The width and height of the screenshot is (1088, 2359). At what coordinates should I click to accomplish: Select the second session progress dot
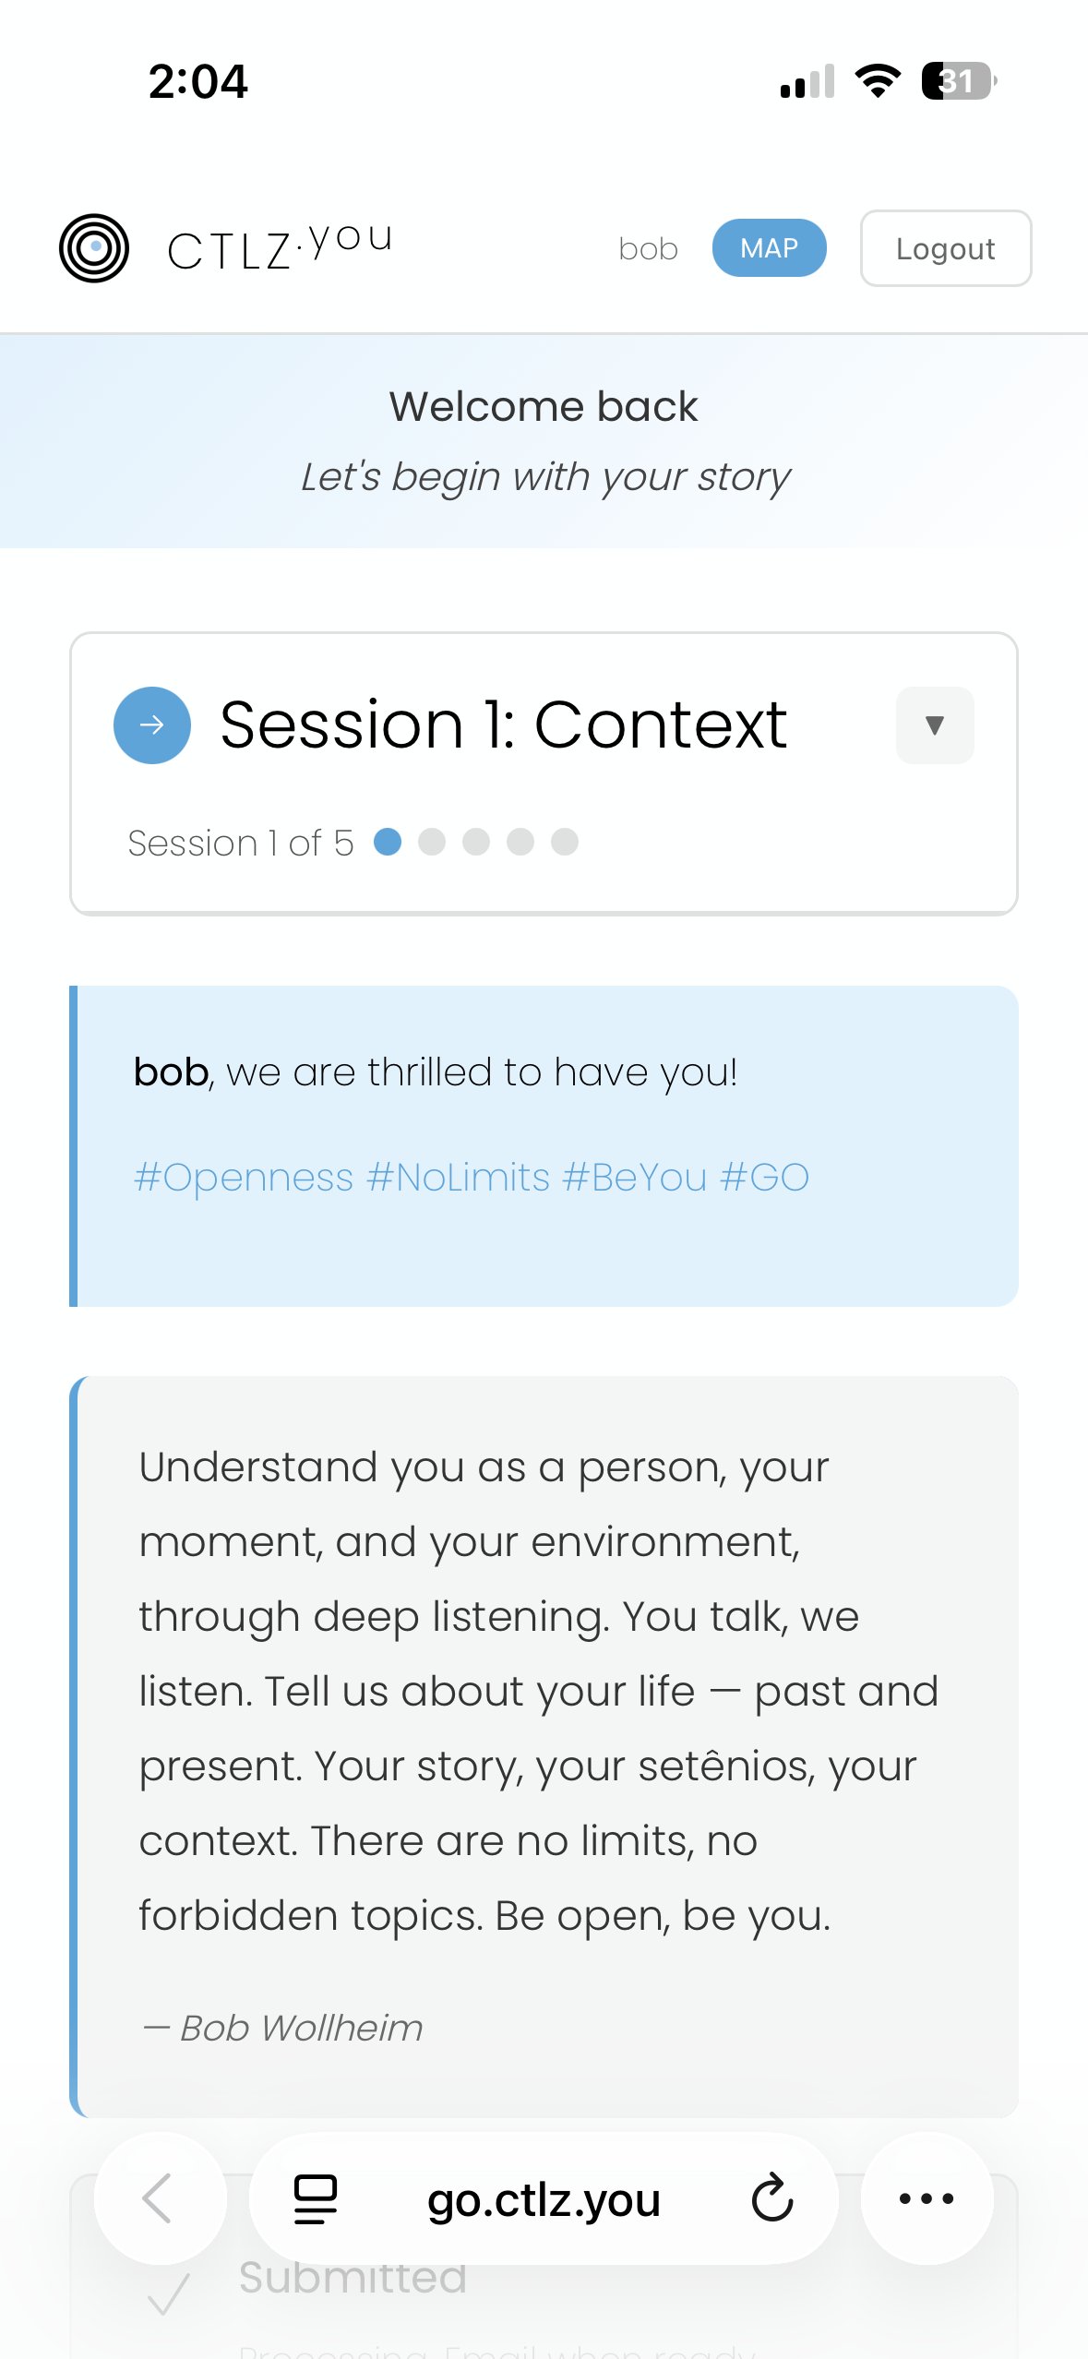click(432, 842)
